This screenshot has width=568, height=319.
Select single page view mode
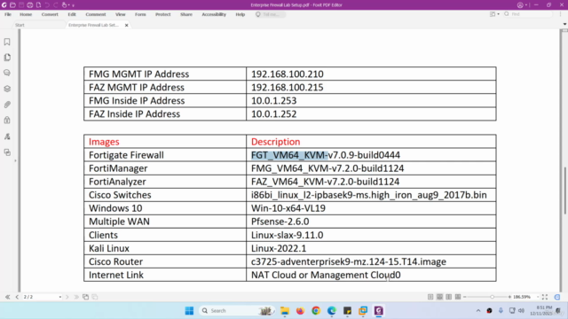430,297
